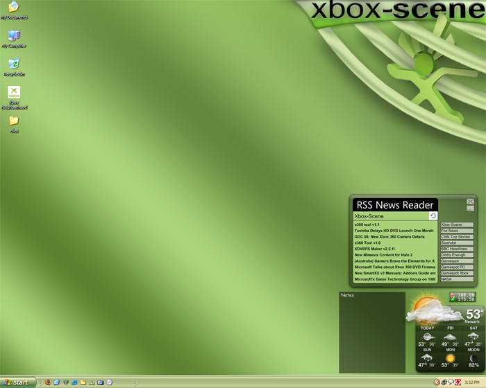Screen dimensions: 486x388
Task: Open 'GDC 06: New Xbox 360 Camera Details'
Action: [x=389, y=237]
